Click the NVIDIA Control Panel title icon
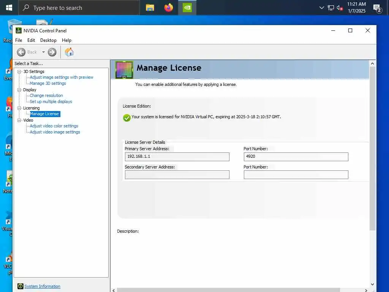 coord(19,30)
